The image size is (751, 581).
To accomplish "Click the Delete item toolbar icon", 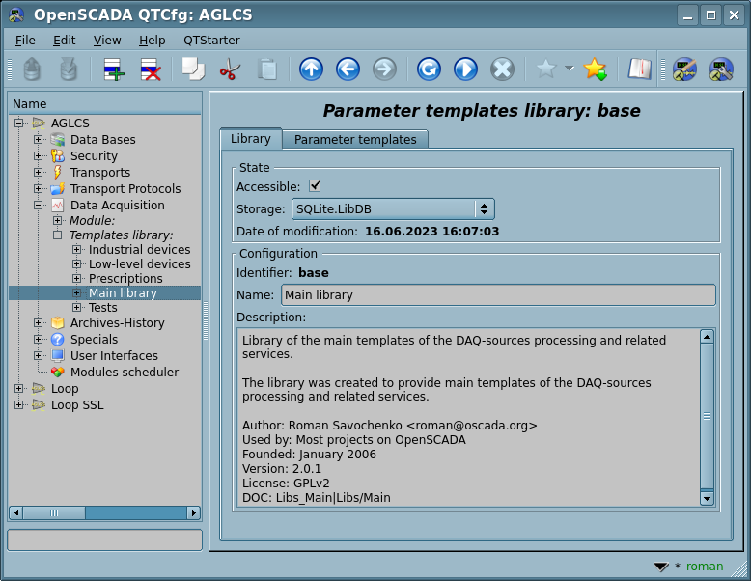I will pyautogui.click(x=151, y=69).
